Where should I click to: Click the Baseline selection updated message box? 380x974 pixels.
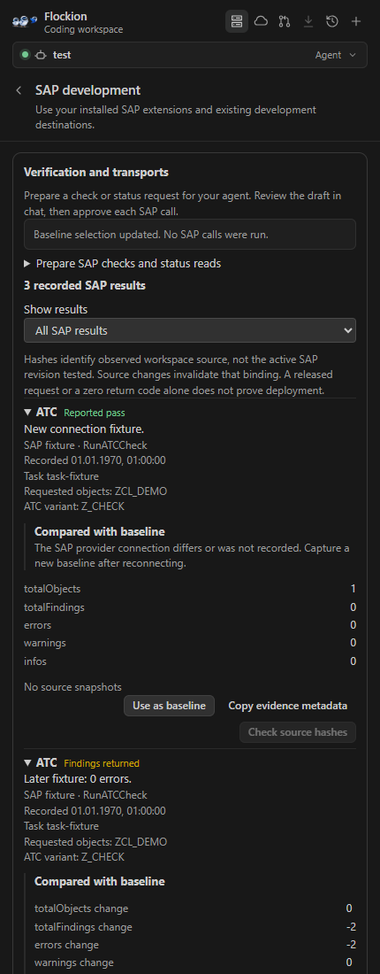(x=190, y=235)
